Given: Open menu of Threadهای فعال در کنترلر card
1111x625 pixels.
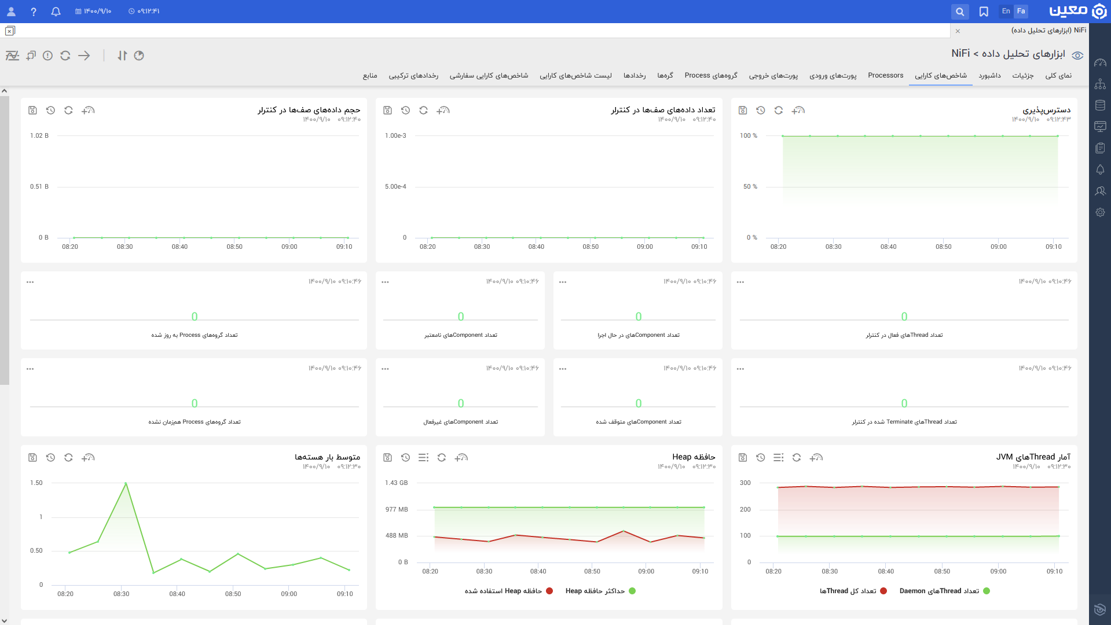Looking at the screenshot, I should click(x=740, y=282).
